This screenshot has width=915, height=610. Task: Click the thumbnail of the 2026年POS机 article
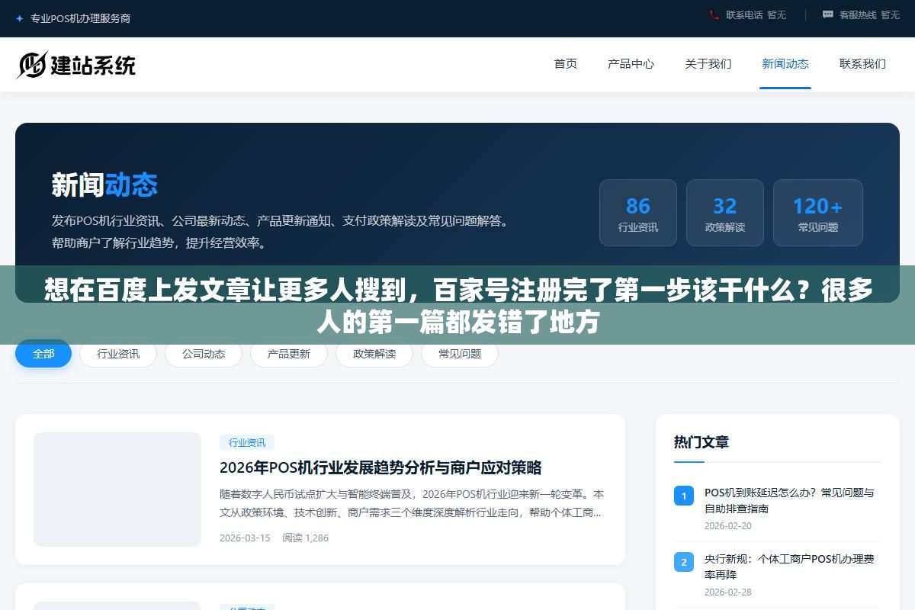[117, 490]
